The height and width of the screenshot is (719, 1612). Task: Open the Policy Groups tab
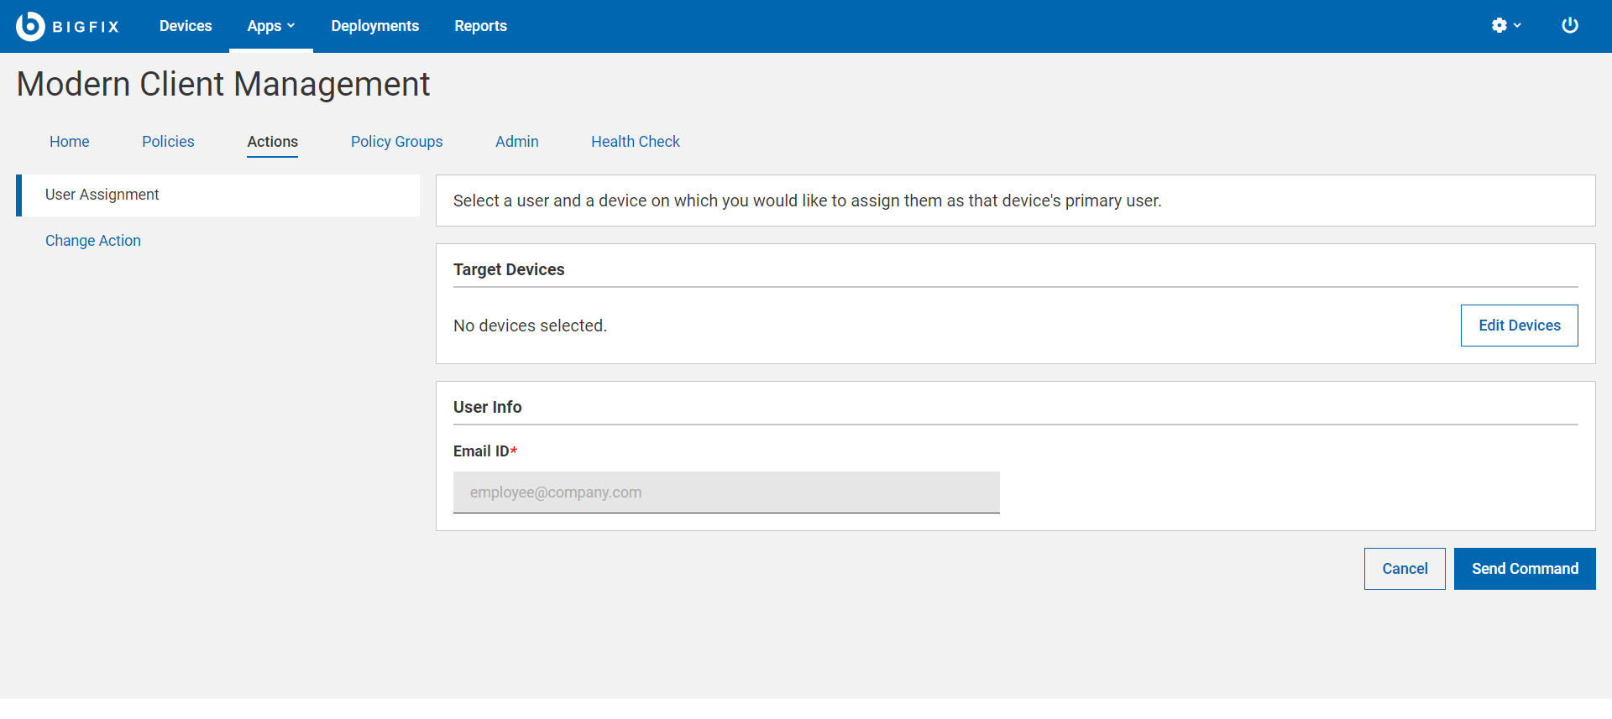396,142
